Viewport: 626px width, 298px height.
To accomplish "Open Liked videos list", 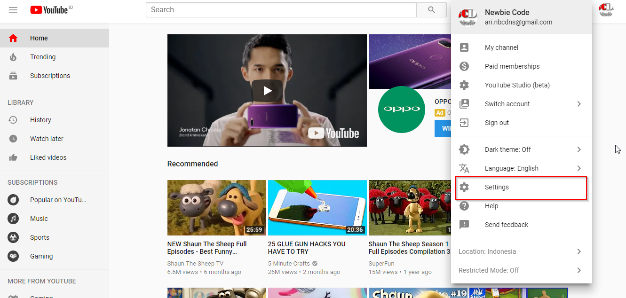I will [x=55, y=157].
